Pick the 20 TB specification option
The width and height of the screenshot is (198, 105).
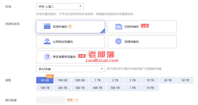click(168, 80)
